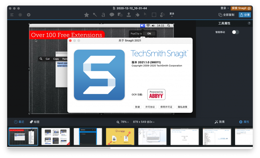Click Cut in the PopClip popup
The image size is (260, 158).
pyautogui.click(x=47, y=59)
